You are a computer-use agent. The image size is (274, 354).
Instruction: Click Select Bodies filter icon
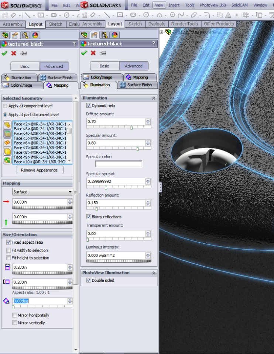7,151
